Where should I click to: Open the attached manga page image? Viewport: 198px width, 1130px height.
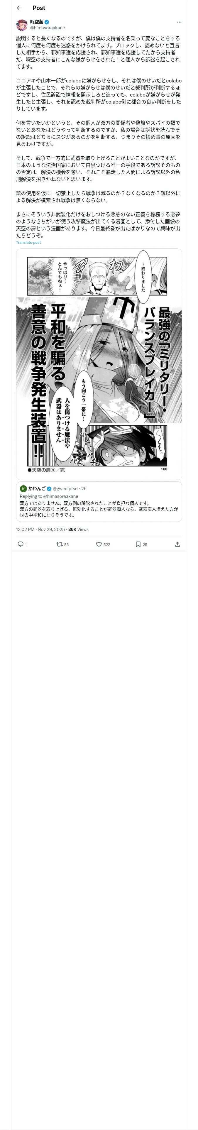click(x=99, y=364)
